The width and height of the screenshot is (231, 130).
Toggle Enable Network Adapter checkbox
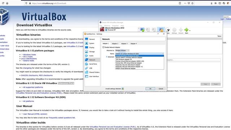click(104, 47)
